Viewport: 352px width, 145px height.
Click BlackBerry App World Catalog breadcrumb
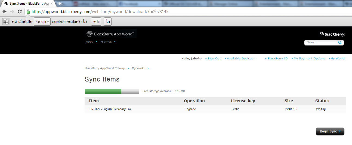[x=105, y=68]
